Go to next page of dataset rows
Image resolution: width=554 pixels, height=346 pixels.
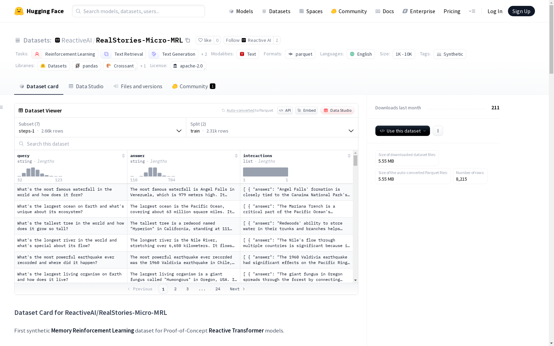[x=238, y=289]
